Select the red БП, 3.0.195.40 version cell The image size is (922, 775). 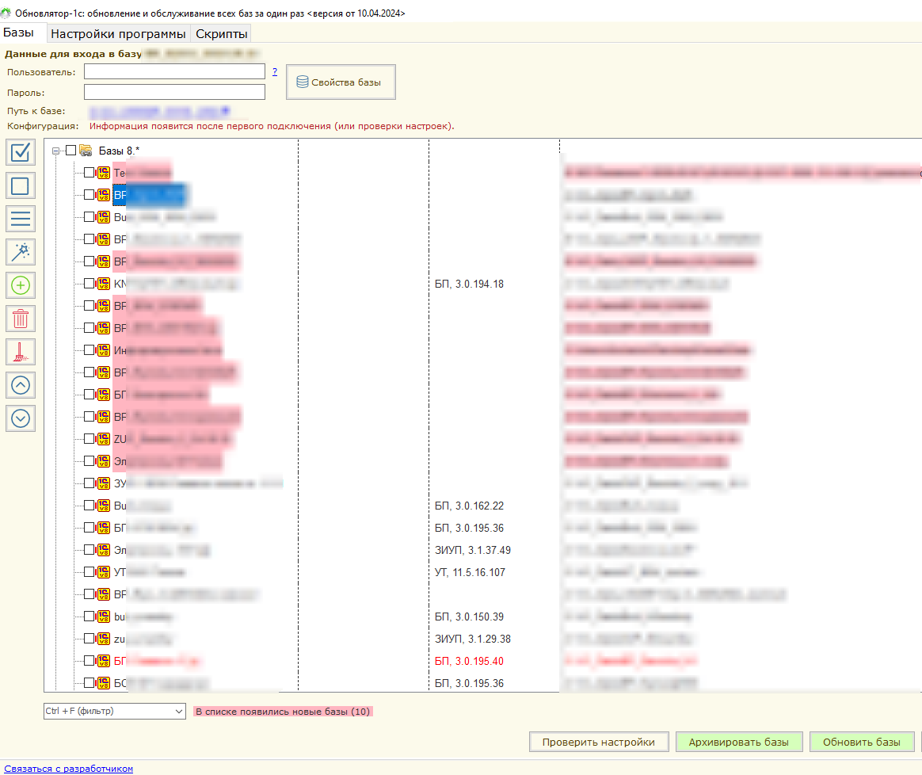coord(469,662)
